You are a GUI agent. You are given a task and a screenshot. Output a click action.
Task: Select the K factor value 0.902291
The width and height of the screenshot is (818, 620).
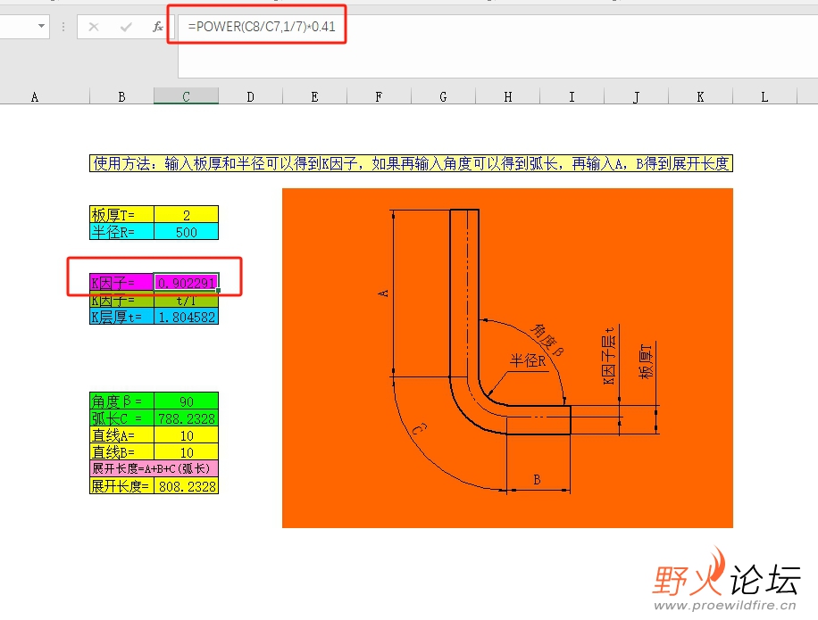click(x=187, y=282)
